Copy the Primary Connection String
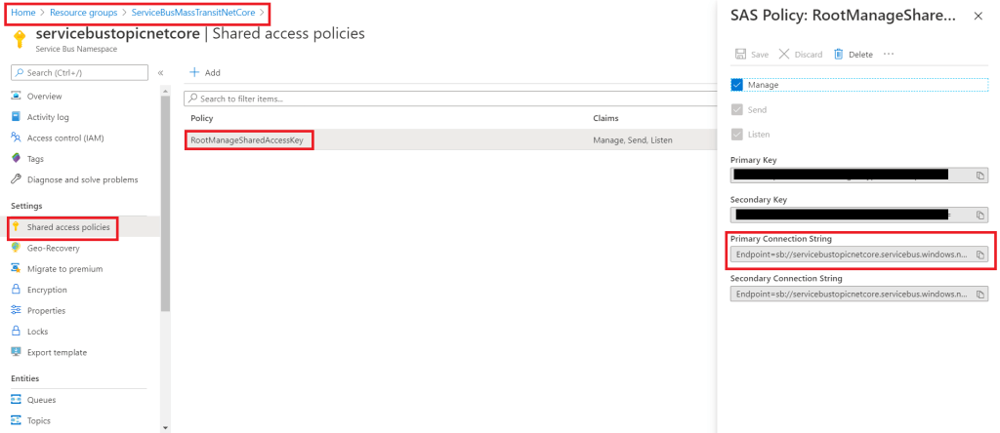The width and height of the screenshot is (1000, 433). pos(980,255)
